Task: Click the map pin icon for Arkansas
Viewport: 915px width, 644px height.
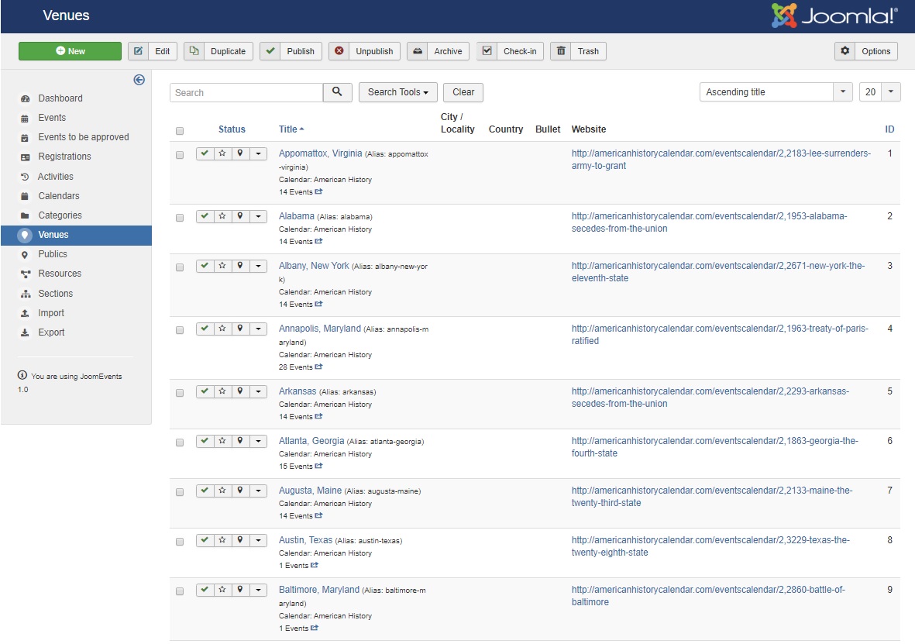Action: point(240,391)
